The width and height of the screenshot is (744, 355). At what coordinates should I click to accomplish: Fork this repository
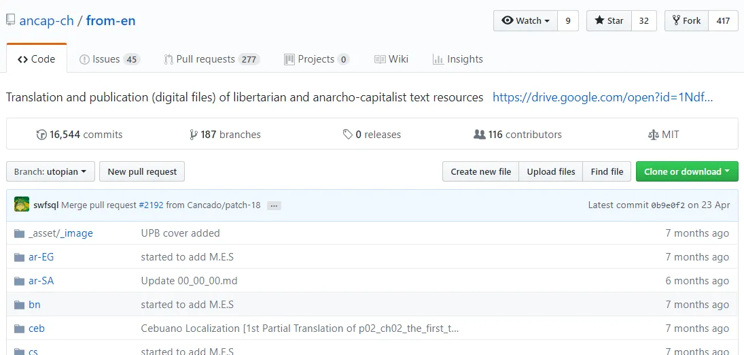687,21
